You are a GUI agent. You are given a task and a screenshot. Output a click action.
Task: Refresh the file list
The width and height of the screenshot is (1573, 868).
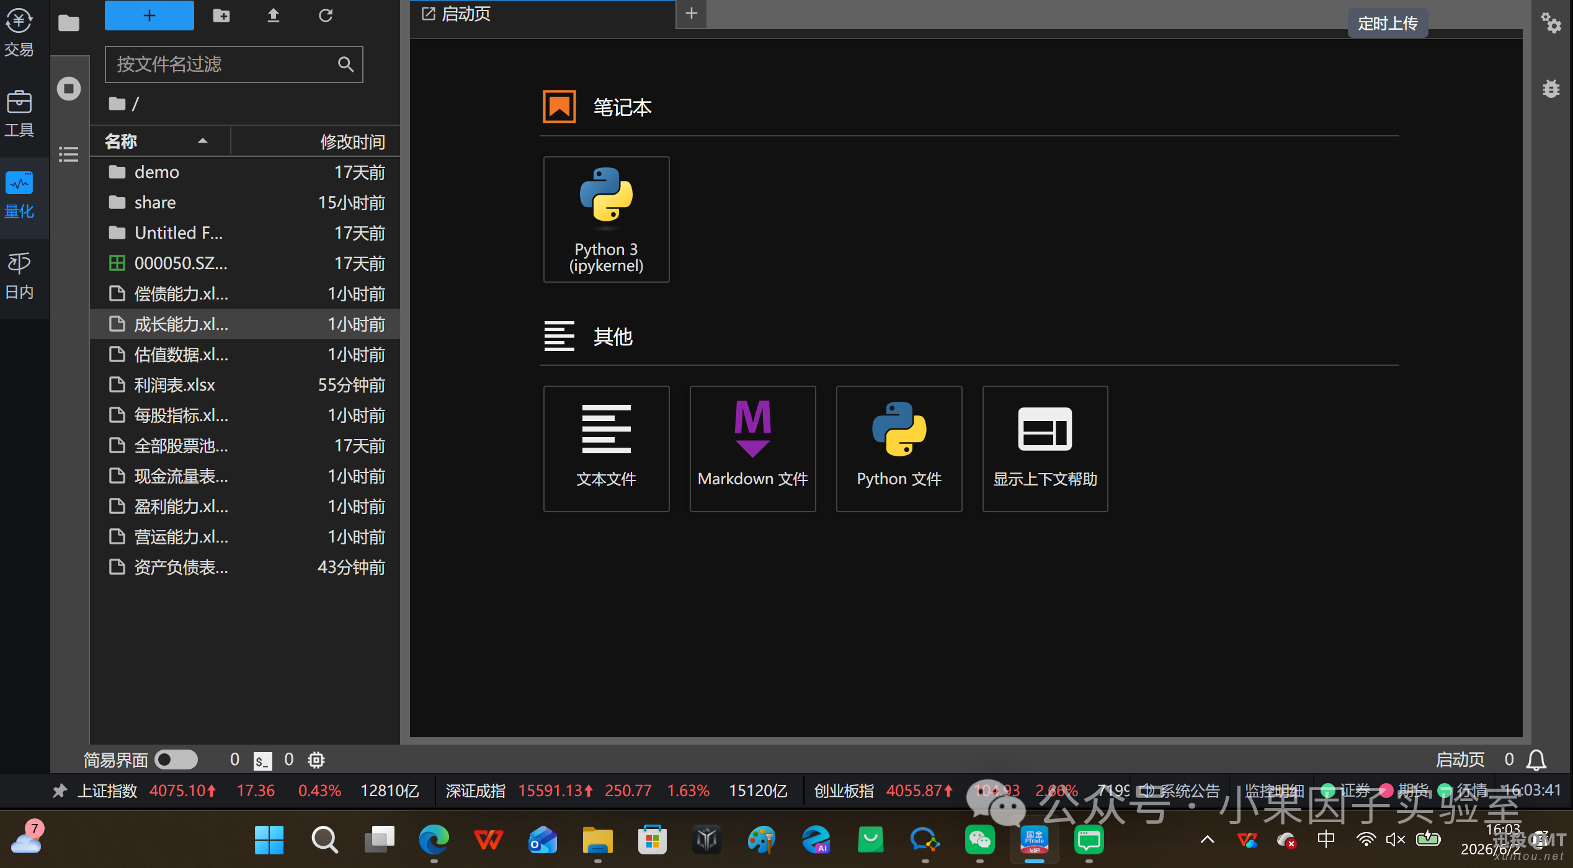326,15
